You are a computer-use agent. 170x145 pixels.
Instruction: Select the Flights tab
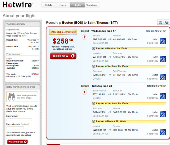click(77, 5)
